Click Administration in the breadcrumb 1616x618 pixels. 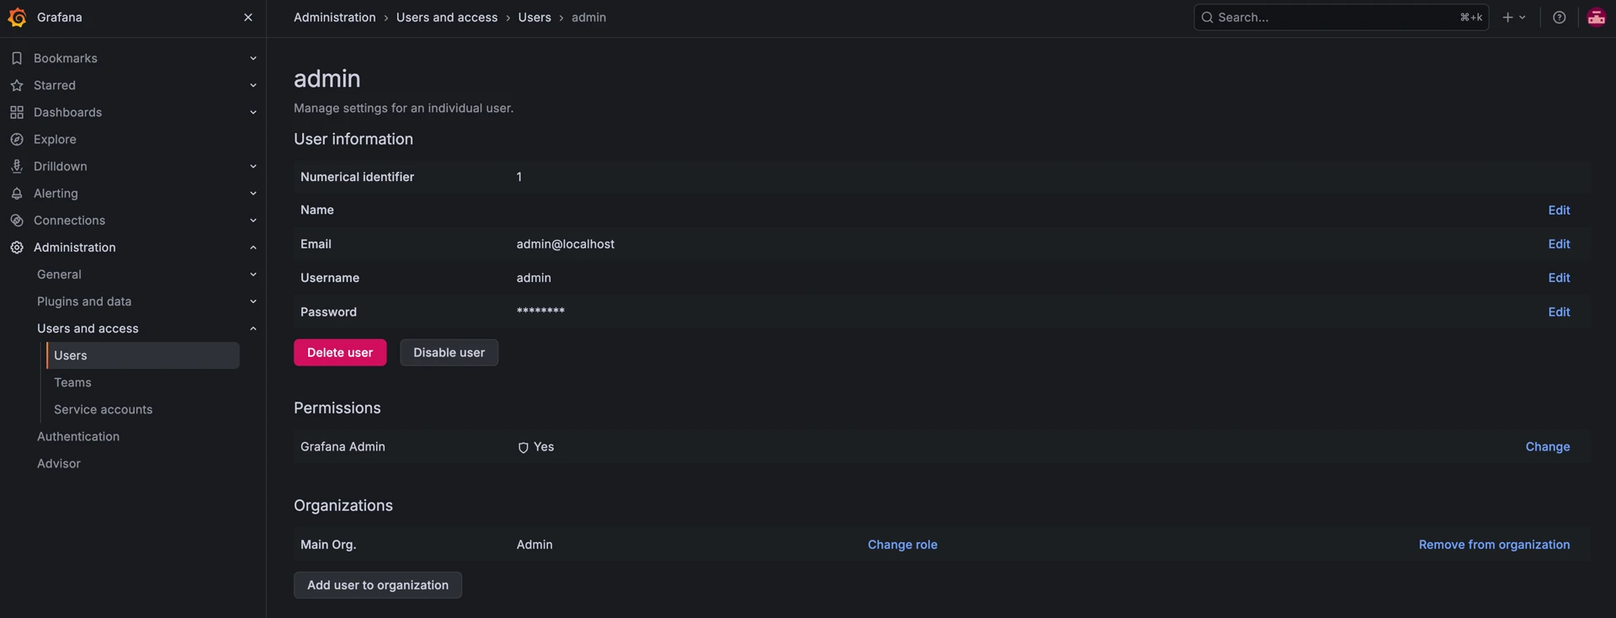tap(335, 17)
